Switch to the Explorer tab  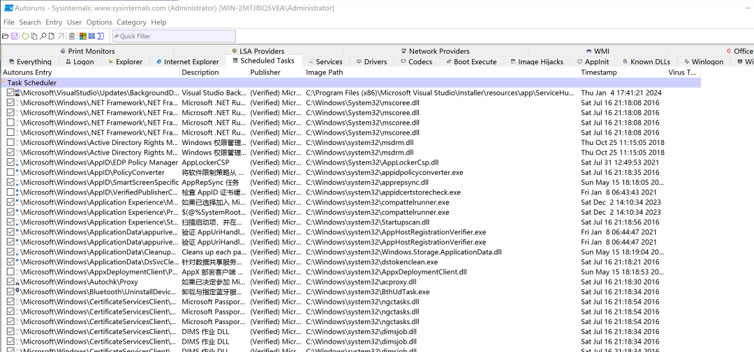(x=125, y=61)
